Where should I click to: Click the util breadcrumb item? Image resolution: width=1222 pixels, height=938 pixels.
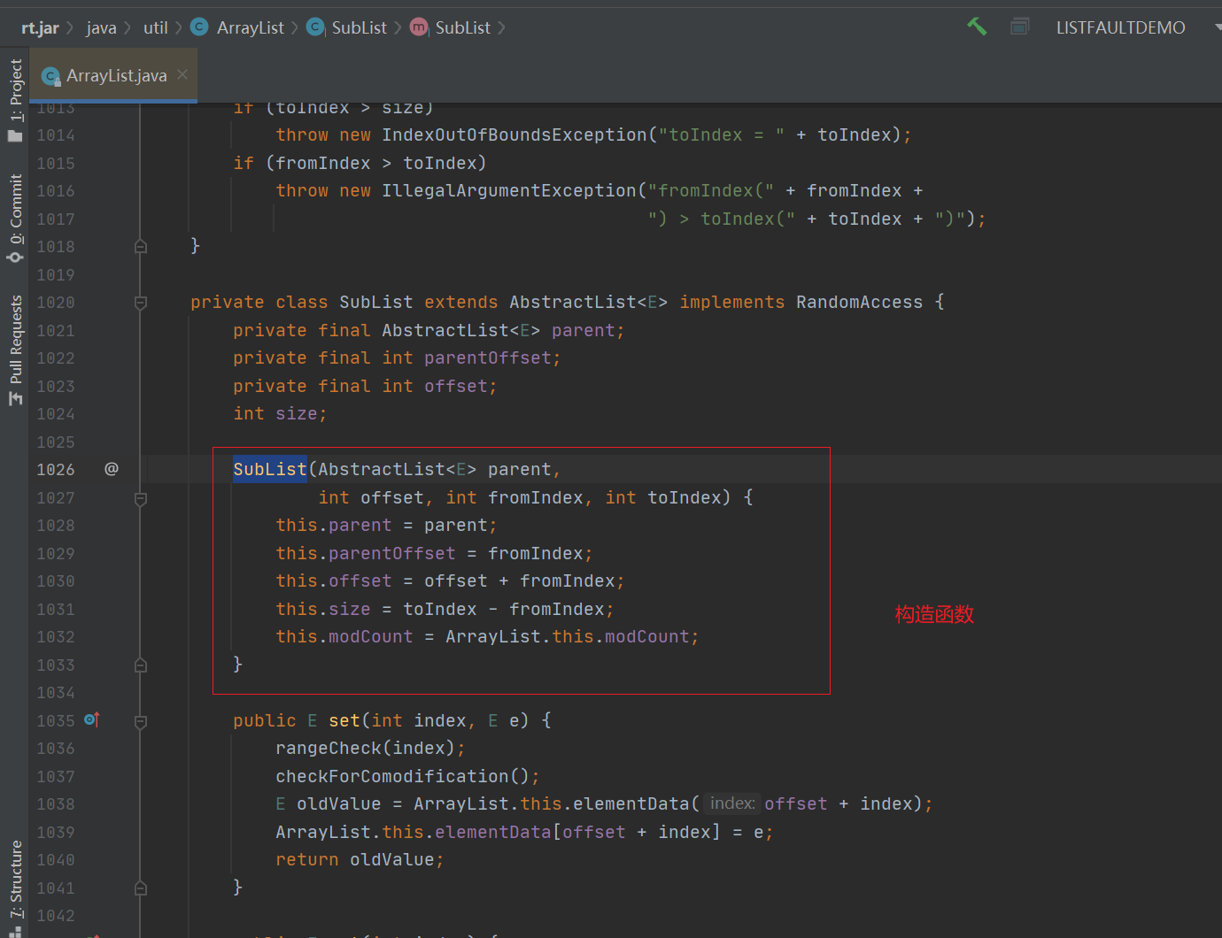pyautogui.click(x=156, y=27)
